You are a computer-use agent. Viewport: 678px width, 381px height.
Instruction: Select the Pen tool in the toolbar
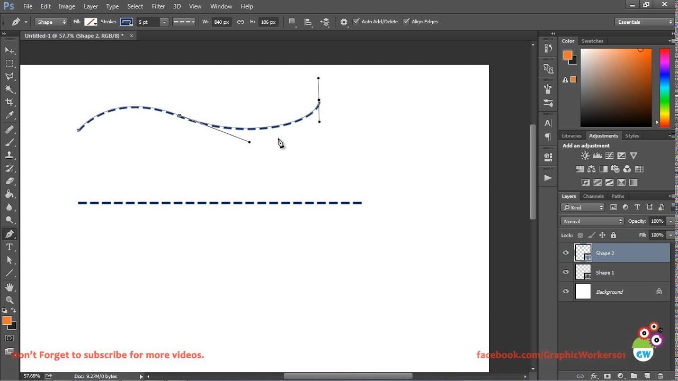9,233
